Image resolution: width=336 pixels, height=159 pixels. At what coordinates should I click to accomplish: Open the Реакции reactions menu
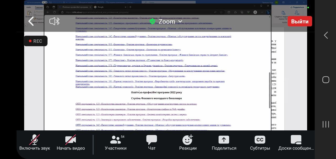(x=188, y=143)
